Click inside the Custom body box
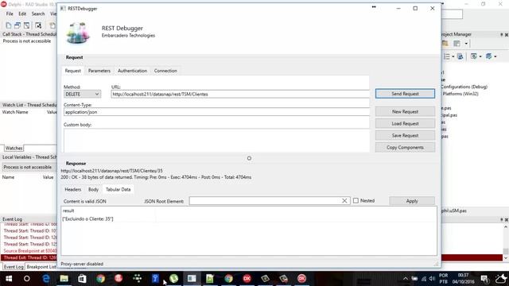Image resolution: width=509 pixels, height=286 pixels. pyautogui.click(x=216, y=141)
